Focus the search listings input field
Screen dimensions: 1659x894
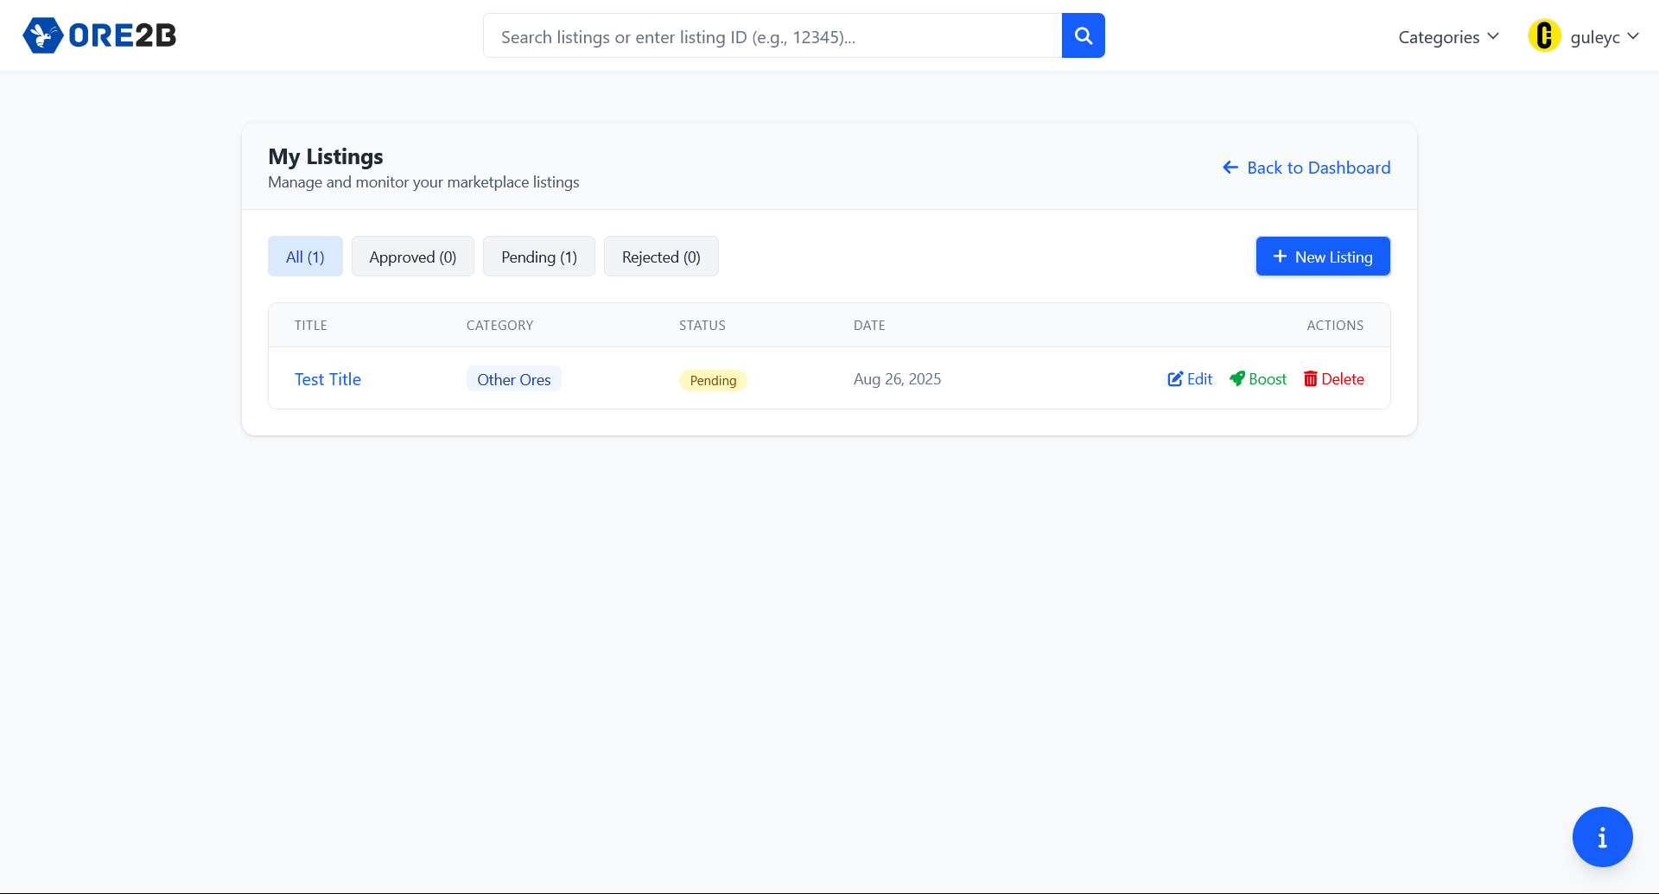(772, 36)
